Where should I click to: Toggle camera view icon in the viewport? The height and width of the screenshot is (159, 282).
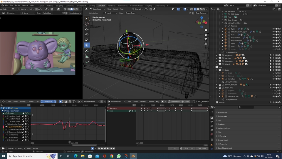coord(206,39)
